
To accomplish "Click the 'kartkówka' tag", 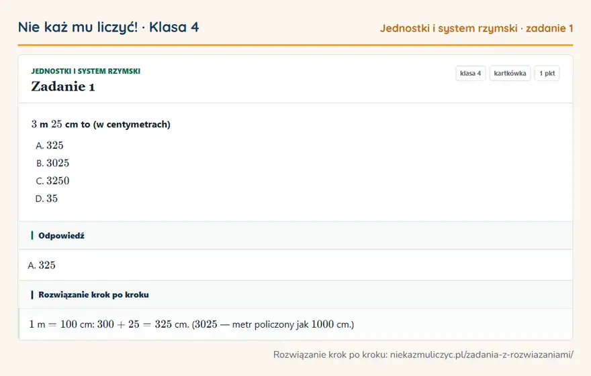I will pos(510,73).
